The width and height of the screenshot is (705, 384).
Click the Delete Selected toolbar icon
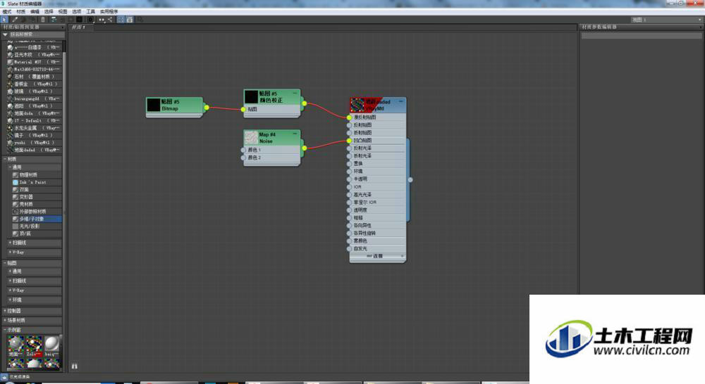[x=43, y=19]
